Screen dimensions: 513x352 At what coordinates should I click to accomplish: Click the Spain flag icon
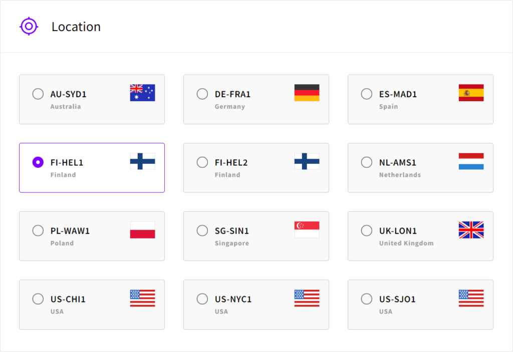[x=471, y=93]
